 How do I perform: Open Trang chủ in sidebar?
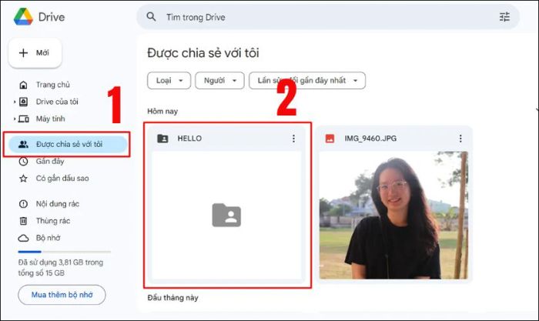[x=52, y=85]
